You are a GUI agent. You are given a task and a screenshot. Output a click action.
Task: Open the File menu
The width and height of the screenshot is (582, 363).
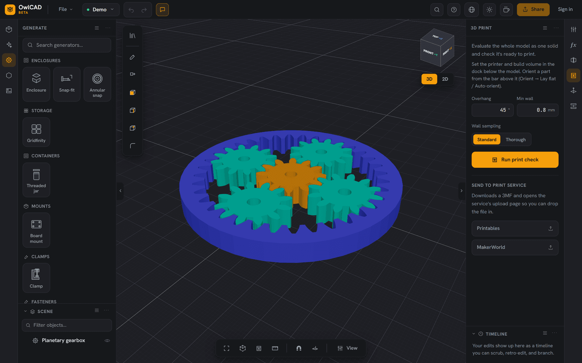65,9
